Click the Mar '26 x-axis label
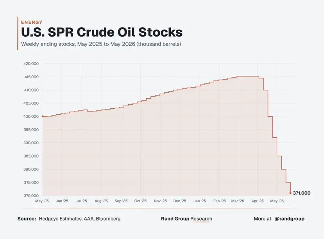 238,201
